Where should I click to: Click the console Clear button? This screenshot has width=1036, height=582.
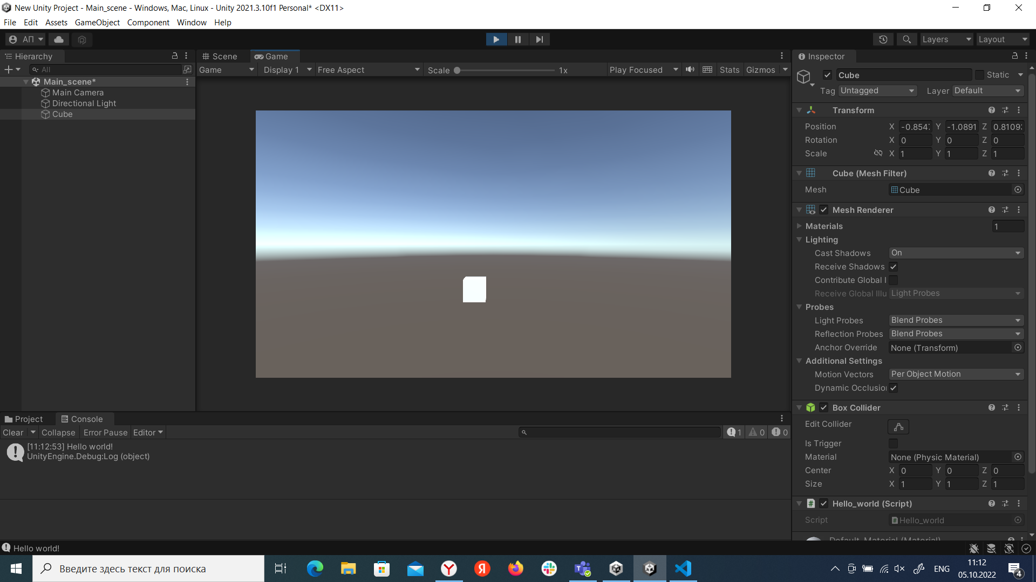13,433
